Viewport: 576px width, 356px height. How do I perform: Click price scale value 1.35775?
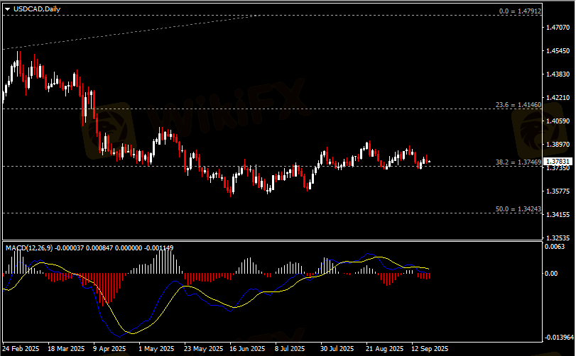pyautogui.click(x=558, y=191)
